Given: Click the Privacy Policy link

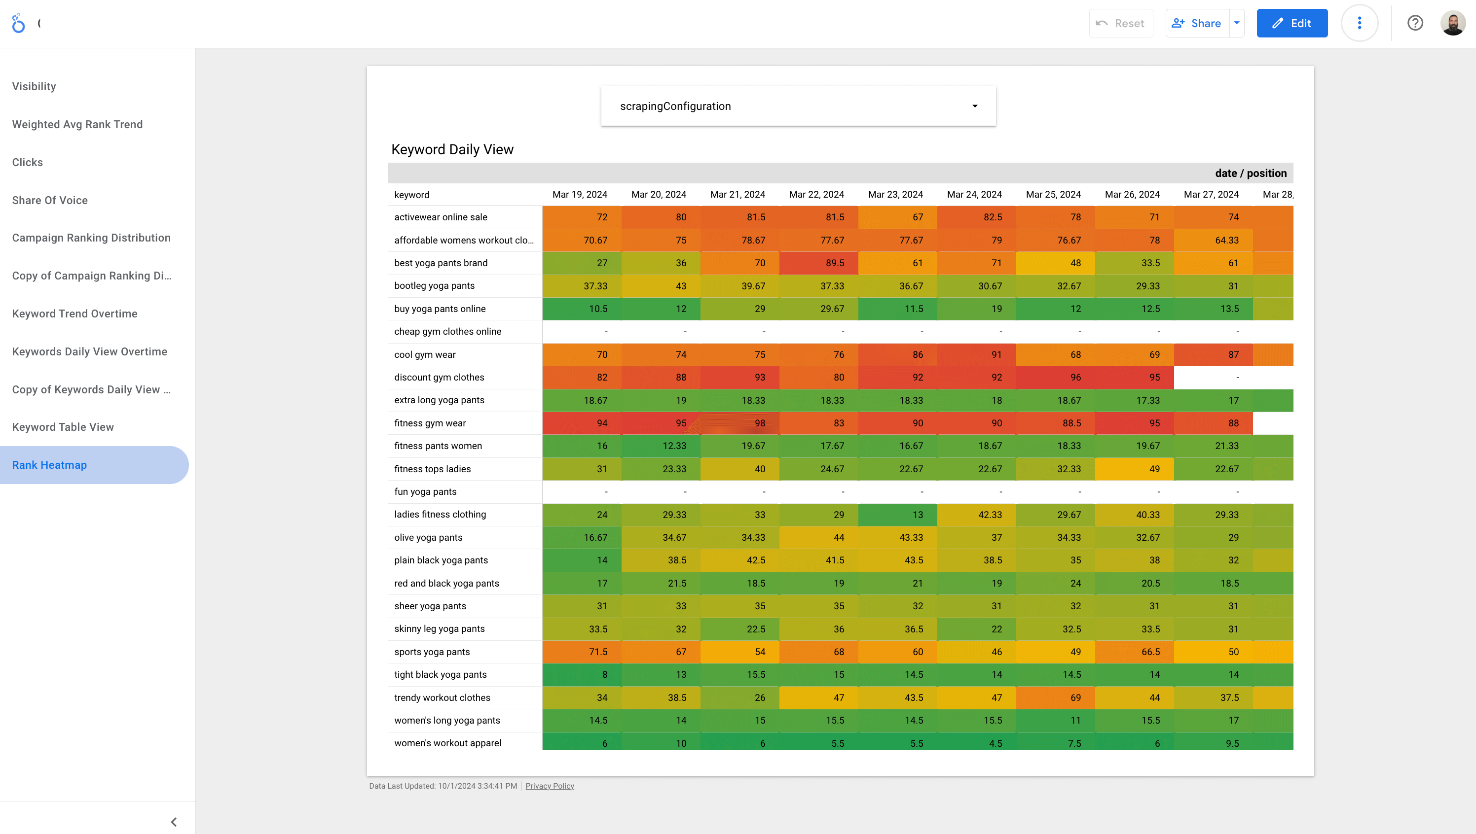Looking at the screenshot, I should pyautogui.click(x=549, y=785).
